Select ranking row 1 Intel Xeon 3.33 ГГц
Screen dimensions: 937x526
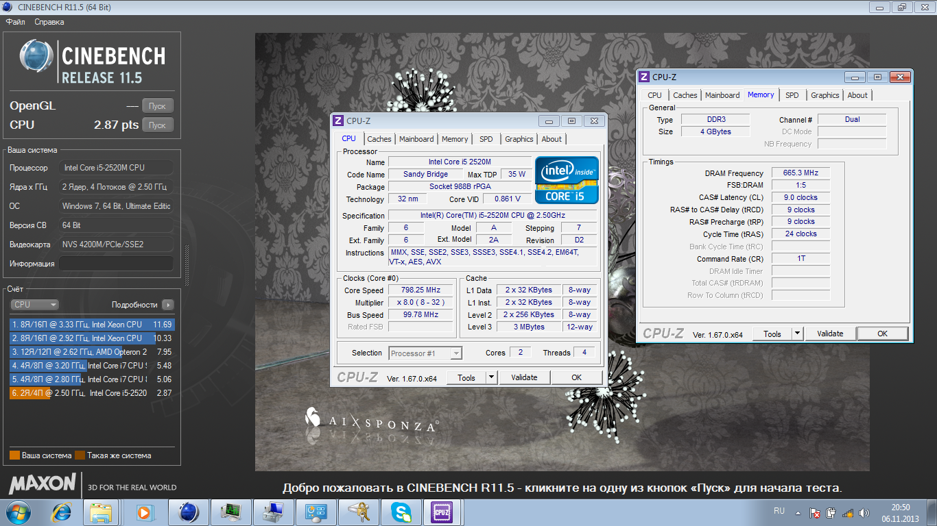point(92,325)
